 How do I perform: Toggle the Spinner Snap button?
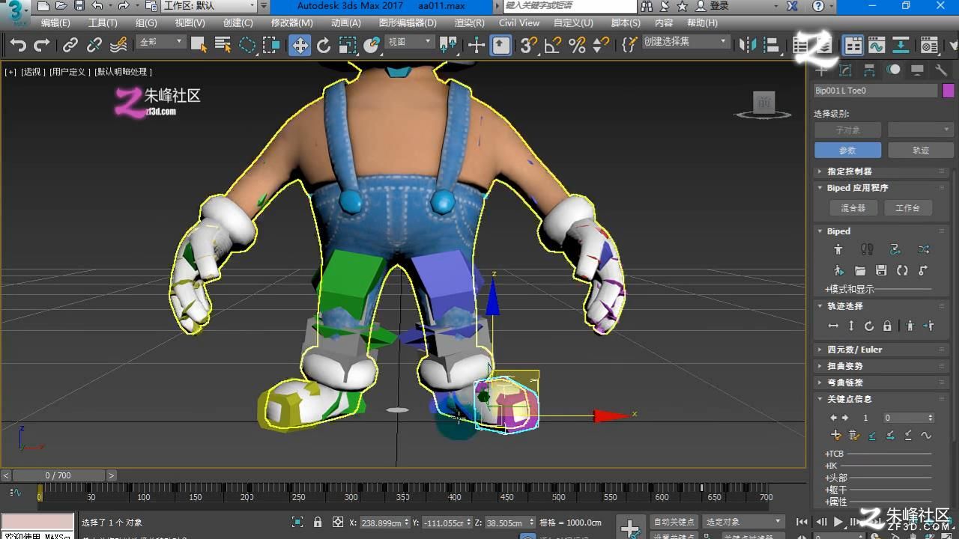click(601, 46)
